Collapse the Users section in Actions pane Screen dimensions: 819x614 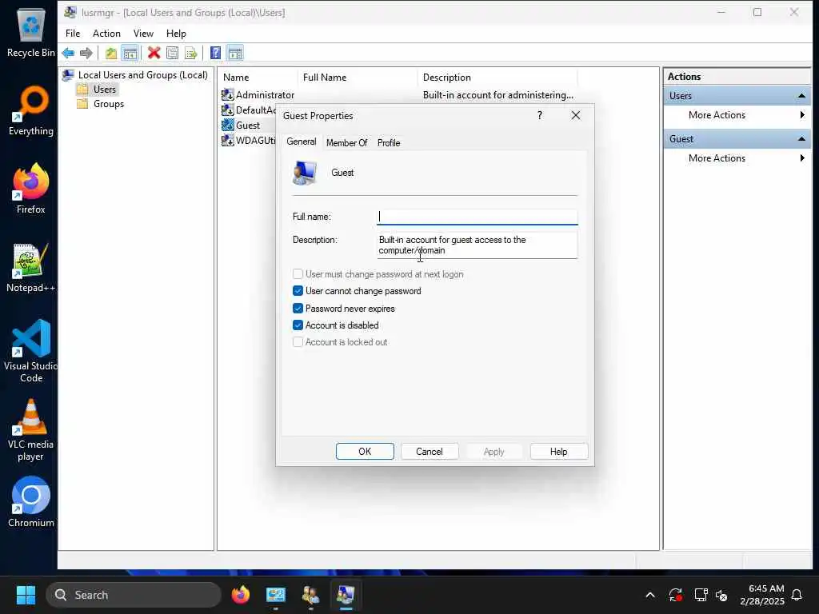click(801, 96)
